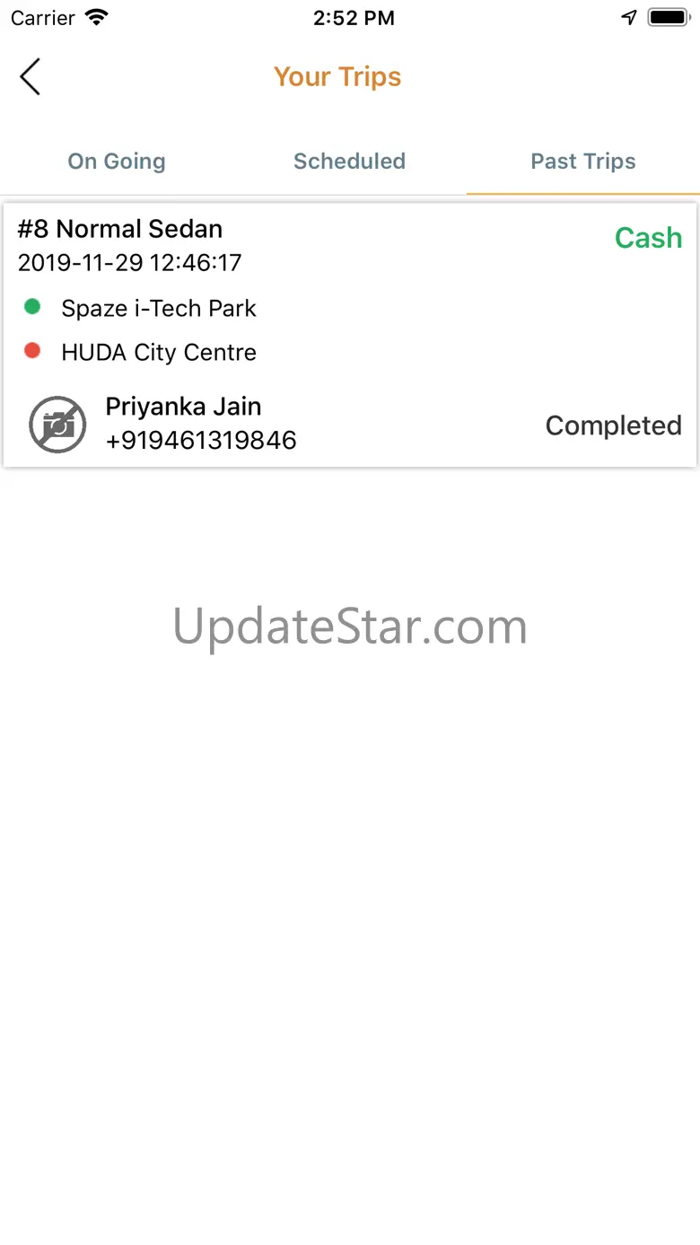Tap the Your Trips title

[337, 77]
